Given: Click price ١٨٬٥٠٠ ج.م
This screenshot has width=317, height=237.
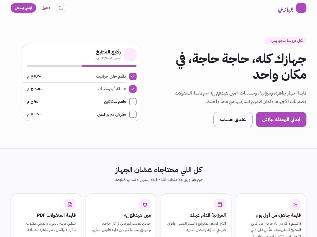Looking at the screenshot, I should [x=35, y=89].
